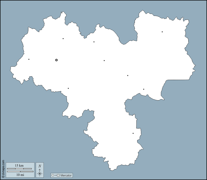The image size is (207, 180).
Task: Open the d-maps.com copyright link
Action: point(3,169)
